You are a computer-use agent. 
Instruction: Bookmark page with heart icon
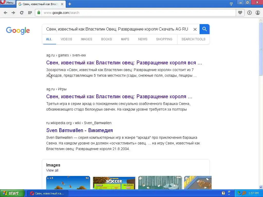pos(240,13)
